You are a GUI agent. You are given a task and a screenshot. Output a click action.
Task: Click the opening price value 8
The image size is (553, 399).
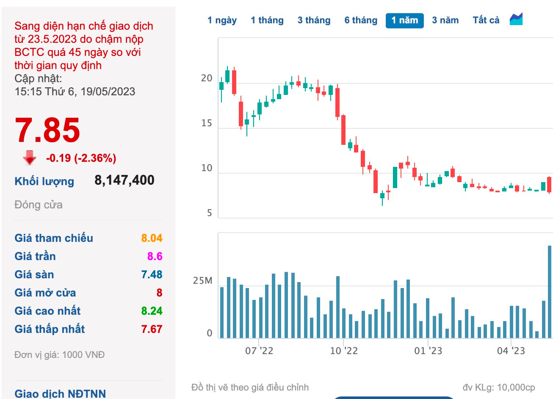pyautogui.click(x=159, y=293)
